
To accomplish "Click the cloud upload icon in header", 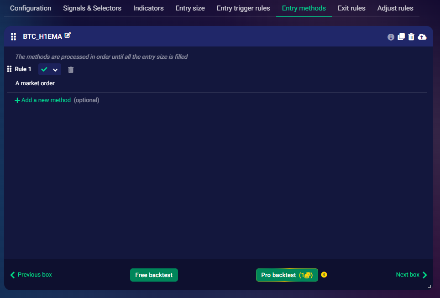I will (422, 37).
